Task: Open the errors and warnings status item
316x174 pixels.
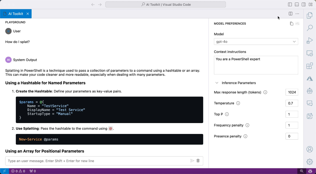Action: (18, 171)
